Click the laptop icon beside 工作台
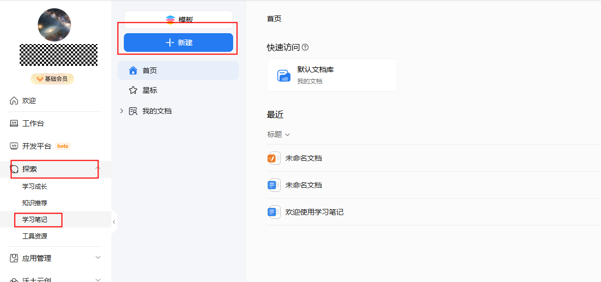Viewport: 601px width, 282px height. [14, 123]
